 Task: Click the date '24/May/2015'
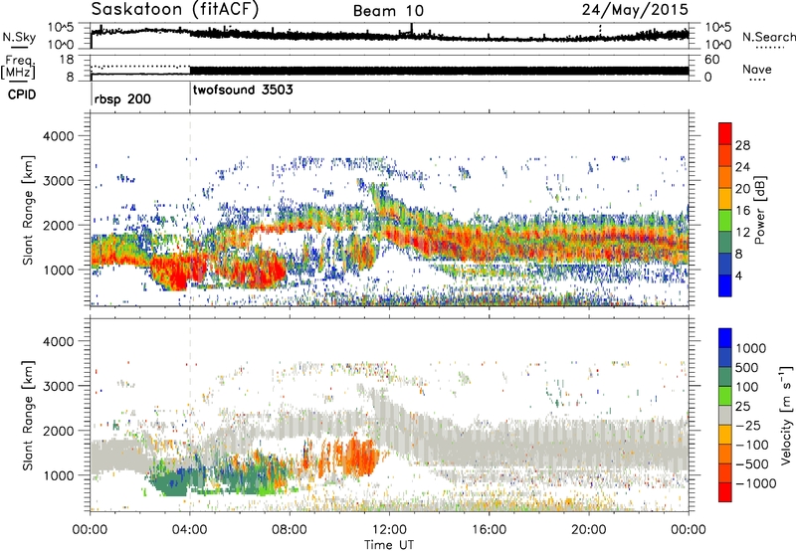tap(635, 9)
